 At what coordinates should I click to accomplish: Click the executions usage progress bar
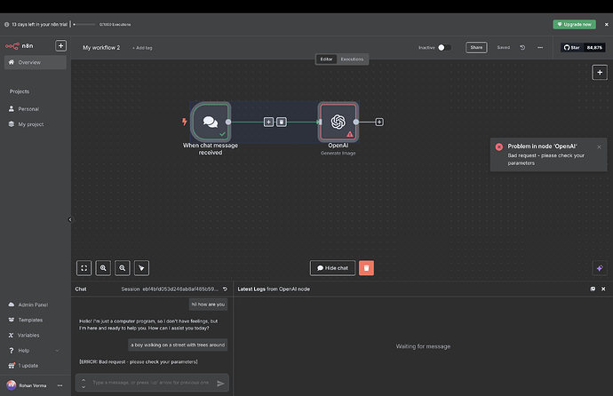click(x=84, y=24)
